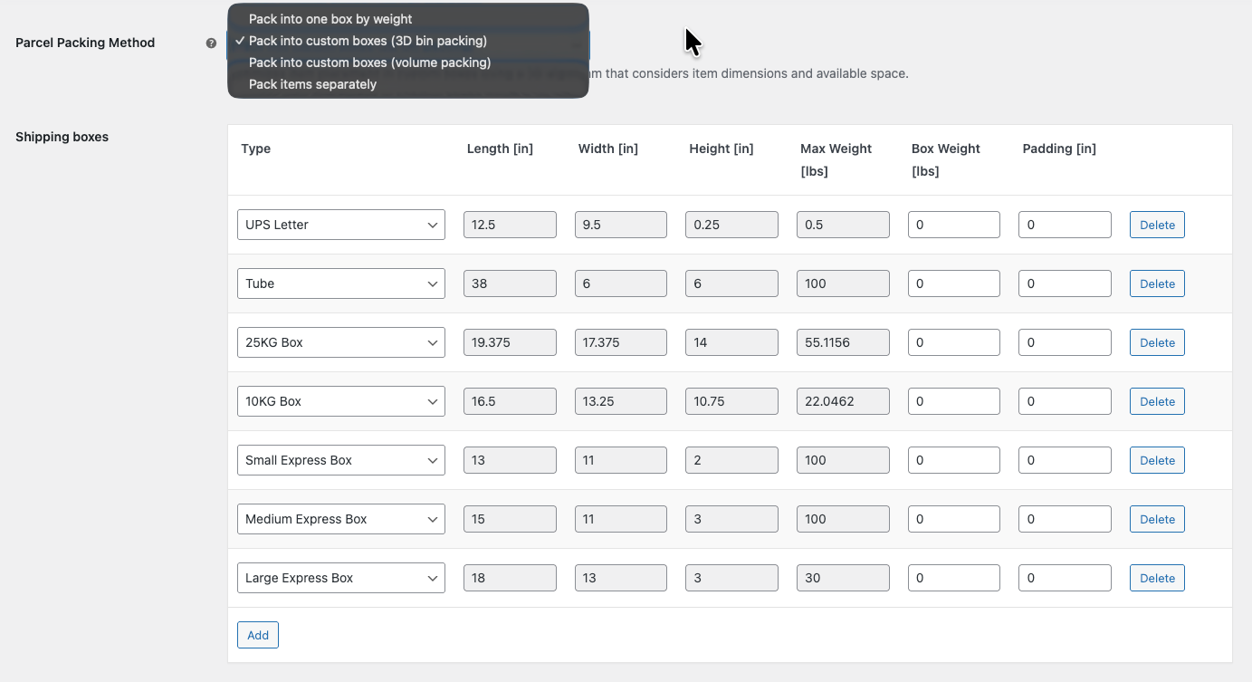Expand the Large Express Box dropdown

(340, 578)
